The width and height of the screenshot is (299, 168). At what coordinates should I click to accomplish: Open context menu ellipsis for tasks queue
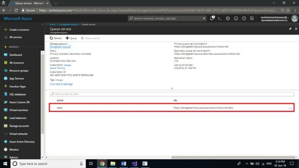click(x=290, y=108)
